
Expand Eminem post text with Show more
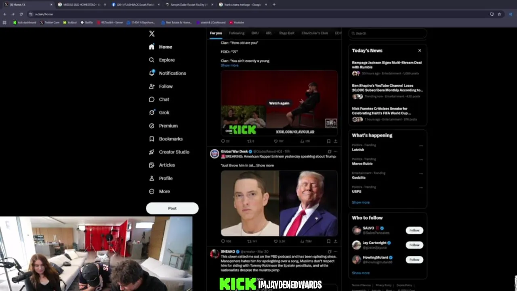(x=265, y=165)
